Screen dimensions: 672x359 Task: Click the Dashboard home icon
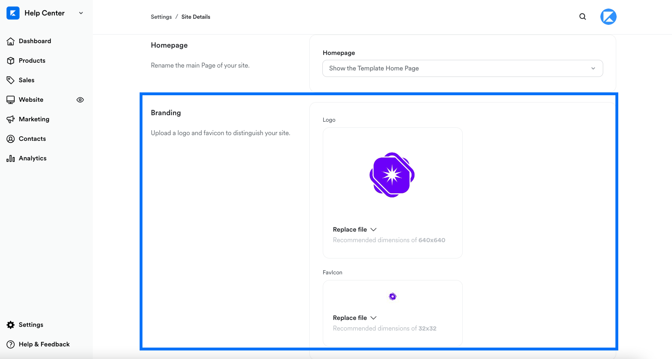point(11,41)
